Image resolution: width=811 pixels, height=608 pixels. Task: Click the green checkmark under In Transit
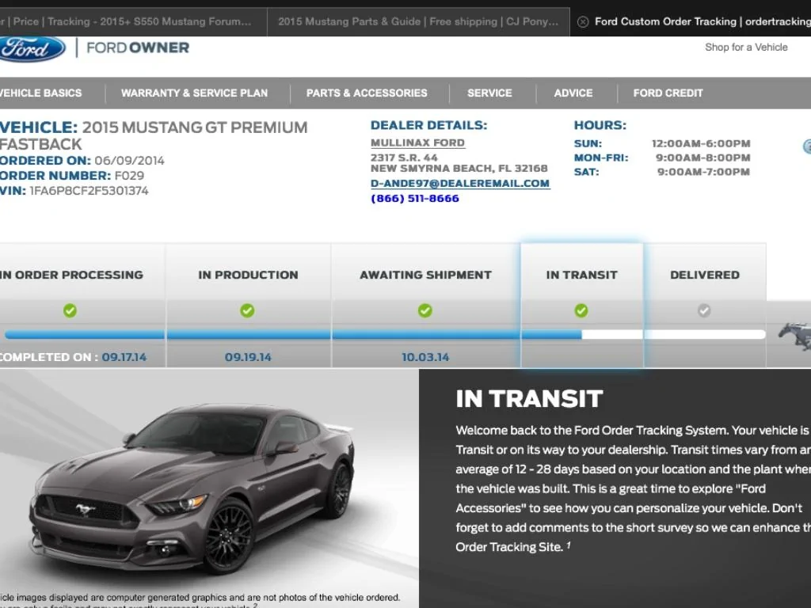pyautogui.click(x=581, y=310)
